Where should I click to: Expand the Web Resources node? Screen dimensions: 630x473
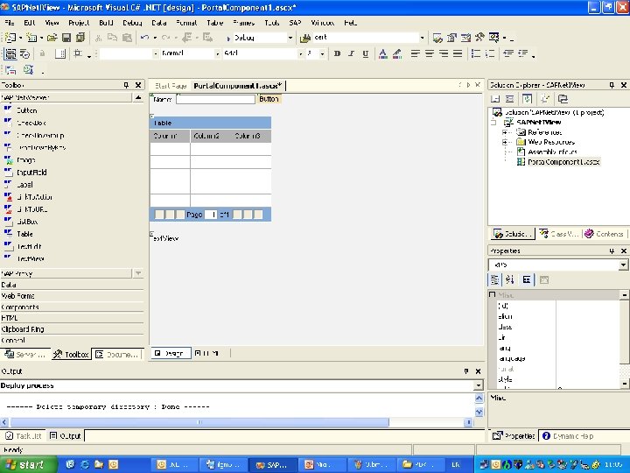click(505, 142)
